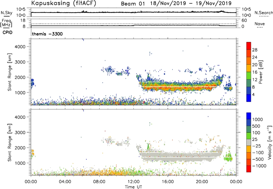Viewport: 273px width, 189px height.
Task: Click the "18/Nov/2019 – 19/Nov/2019" date range
Action: click(191, 3)
